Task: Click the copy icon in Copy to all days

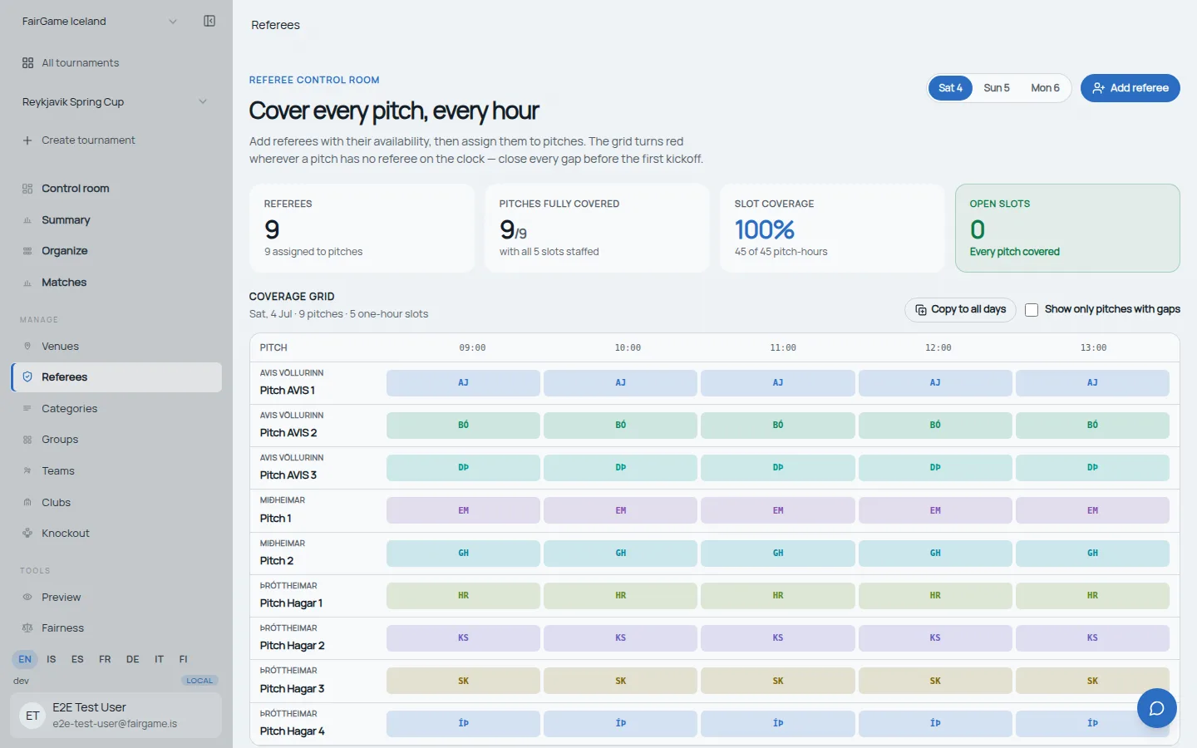Action: coord(921,310)
